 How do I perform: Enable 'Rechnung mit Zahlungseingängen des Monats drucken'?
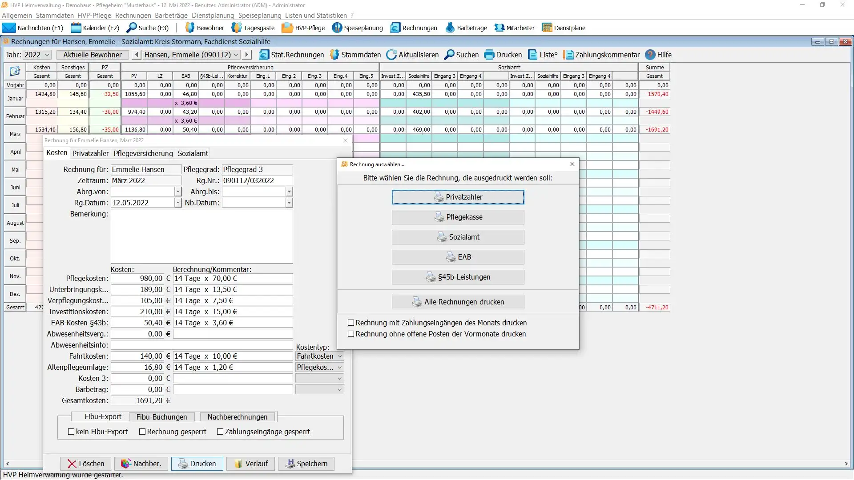[351, 323]
